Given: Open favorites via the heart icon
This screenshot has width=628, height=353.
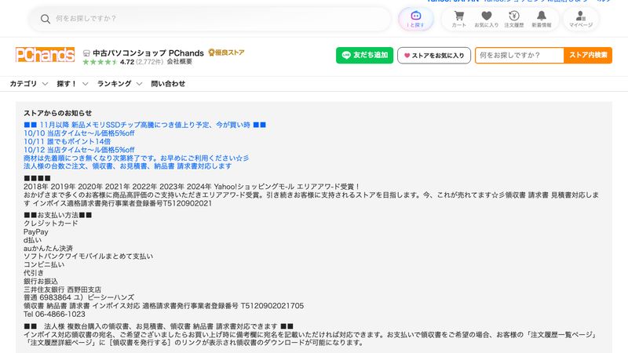Looking at the screenshot, I should [486, 19].
